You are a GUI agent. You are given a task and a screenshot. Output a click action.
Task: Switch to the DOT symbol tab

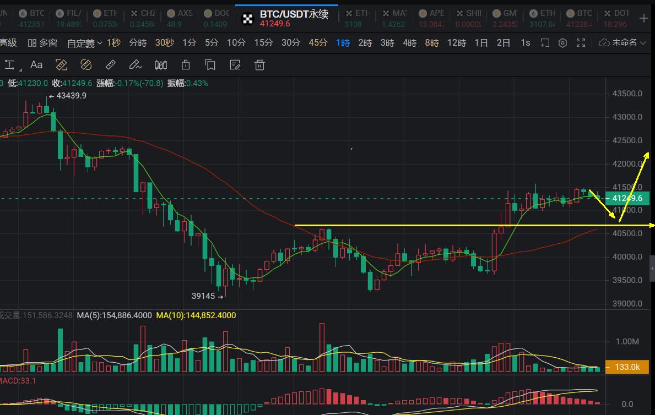click(x=616, y=18)
